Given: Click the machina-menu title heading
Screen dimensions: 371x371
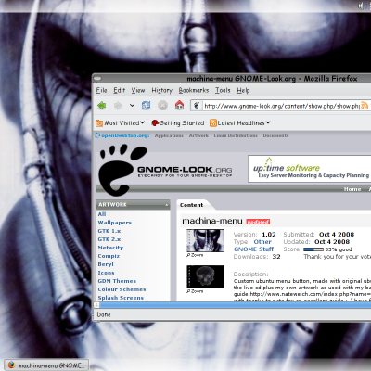Looking at the screenshot, I should coord(212,221).
